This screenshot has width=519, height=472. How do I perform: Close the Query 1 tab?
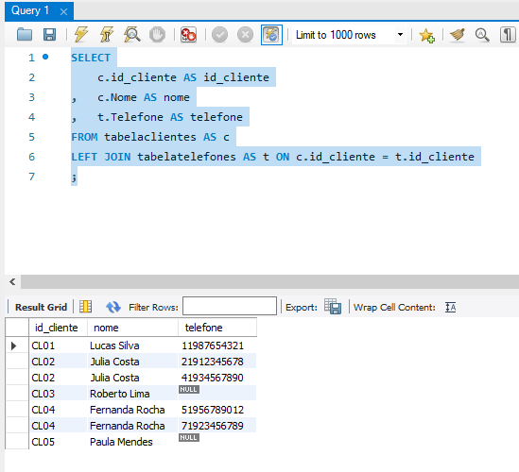pos(63,12)
